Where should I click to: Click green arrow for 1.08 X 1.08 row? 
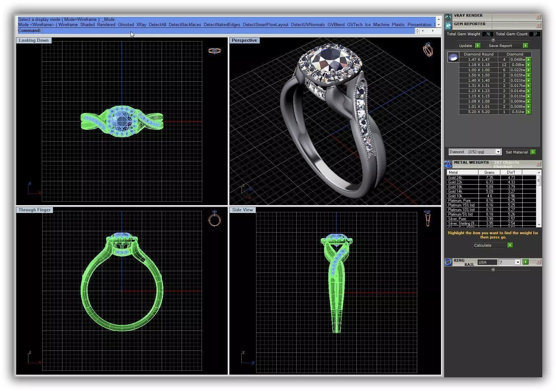pyautogui.click(x=529, y=102)
